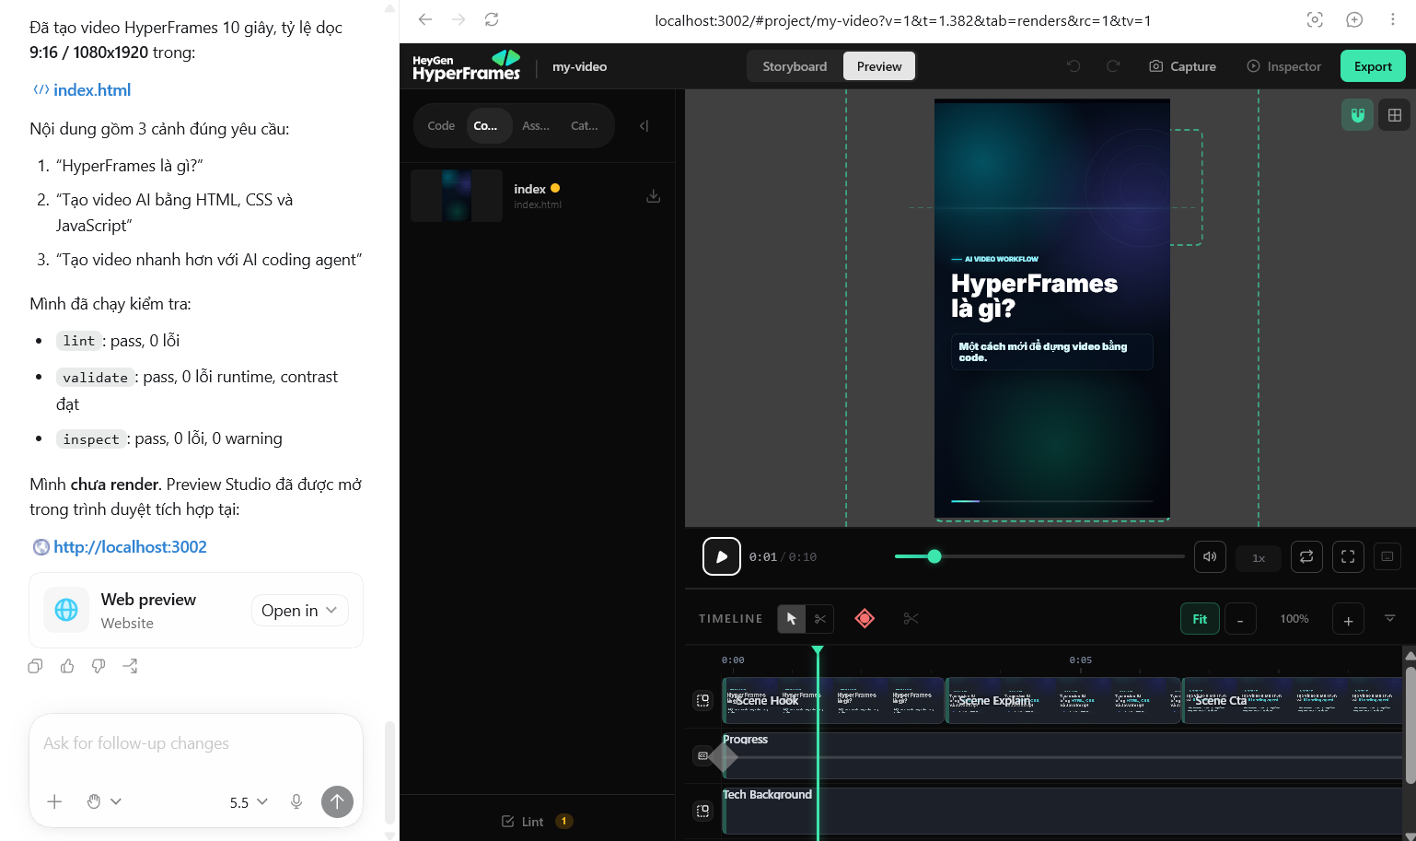
Task: Click the browser address bar URL
Action: (x=902, y=20)
